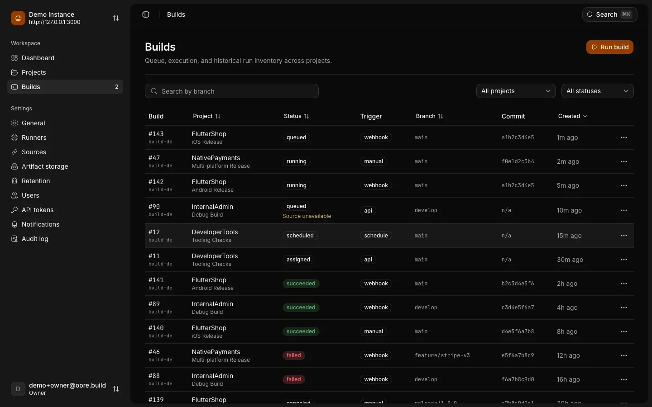Open the Search button
The image size is (652, 407).
click(609, 14)
